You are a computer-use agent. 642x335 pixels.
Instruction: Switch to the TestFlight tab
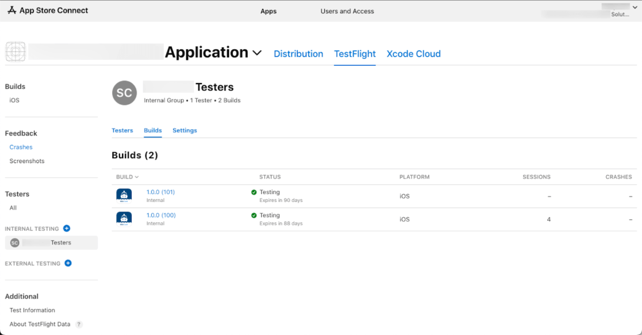coord(355,53)
